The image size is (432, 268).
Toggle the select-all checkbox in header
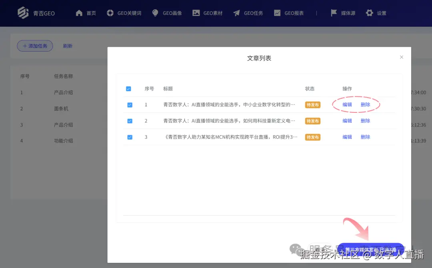128,89
